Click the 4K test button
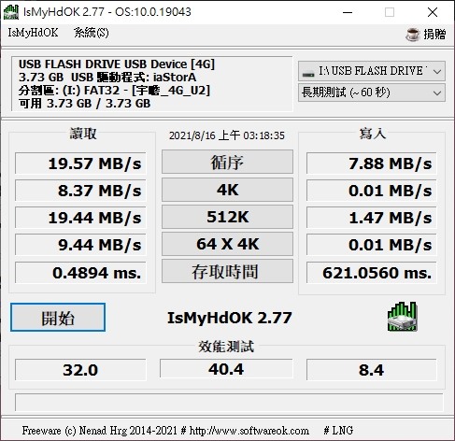 227,190
